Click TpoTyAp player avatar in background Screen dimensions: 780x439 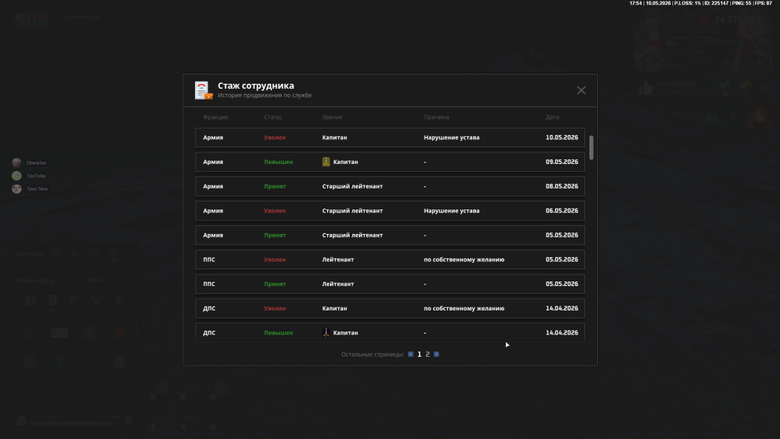pyautogui.click(x=17, y=175)
